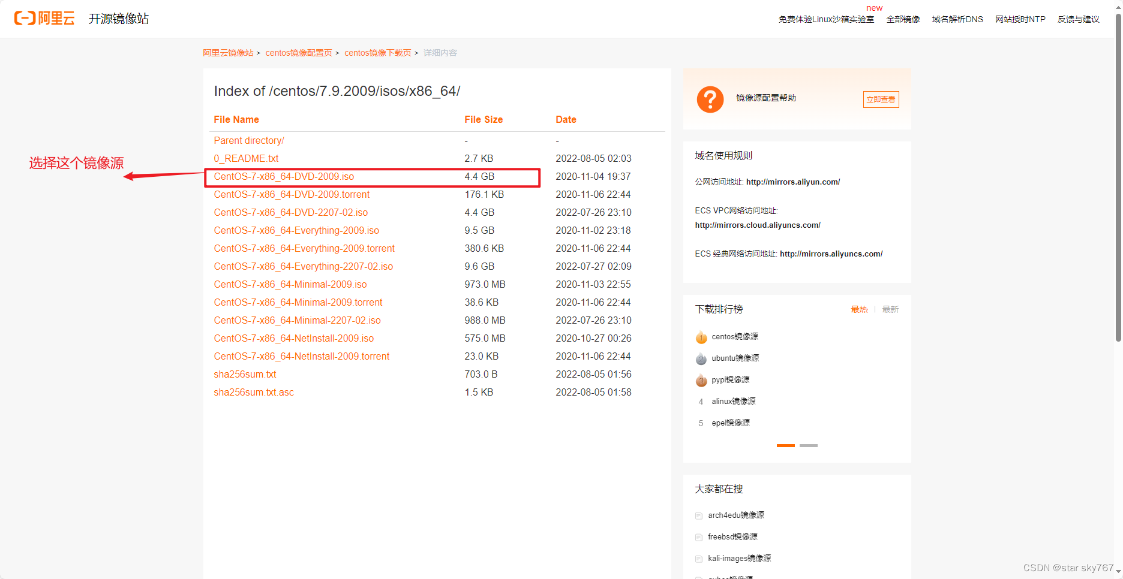Open ubuntu镜像源 in the download ranking
Image resolution: width=1123 pixels, height=579 pixels.
click(x=735, y=358)
